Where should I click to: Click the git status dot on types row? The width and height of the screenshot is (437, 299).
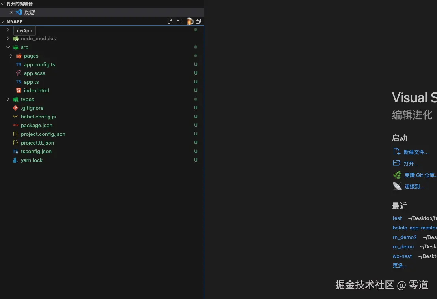click(x=196, y=99)
